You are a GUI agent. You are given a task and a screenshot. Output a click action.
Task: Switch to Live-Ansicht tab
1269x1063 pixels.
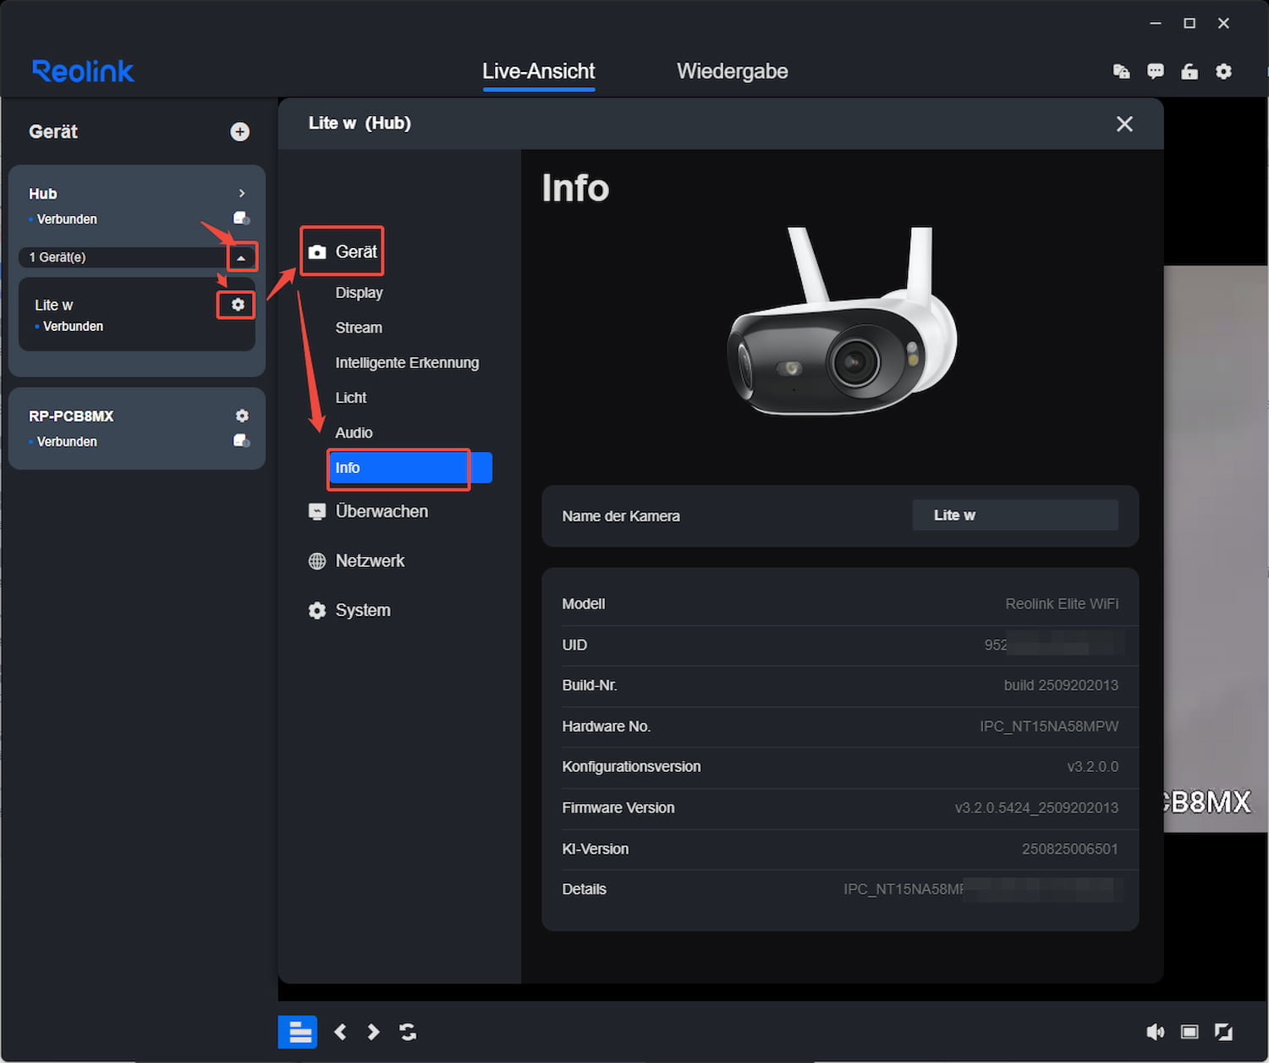coord(538,71)
